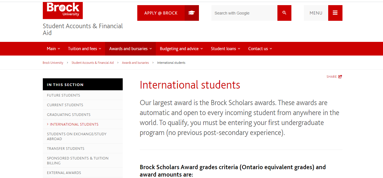The height and width of the screenshot is (178, 383).
Task: Click the Student Accounts & Financial Aid title
Action: click(x=83, y=29)
